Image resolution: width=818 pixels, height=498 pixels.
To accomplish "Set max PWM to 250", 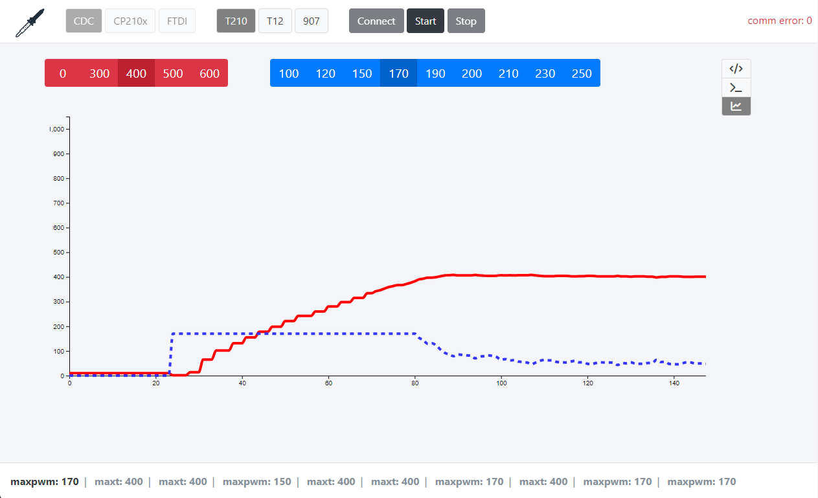I will pos(582,73).
